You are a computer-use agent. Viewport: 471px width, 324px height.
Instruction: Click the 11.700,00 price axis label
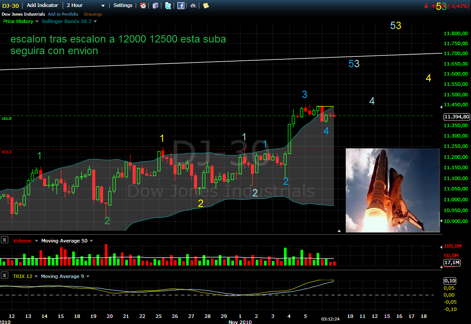click(x=456, y=53)
